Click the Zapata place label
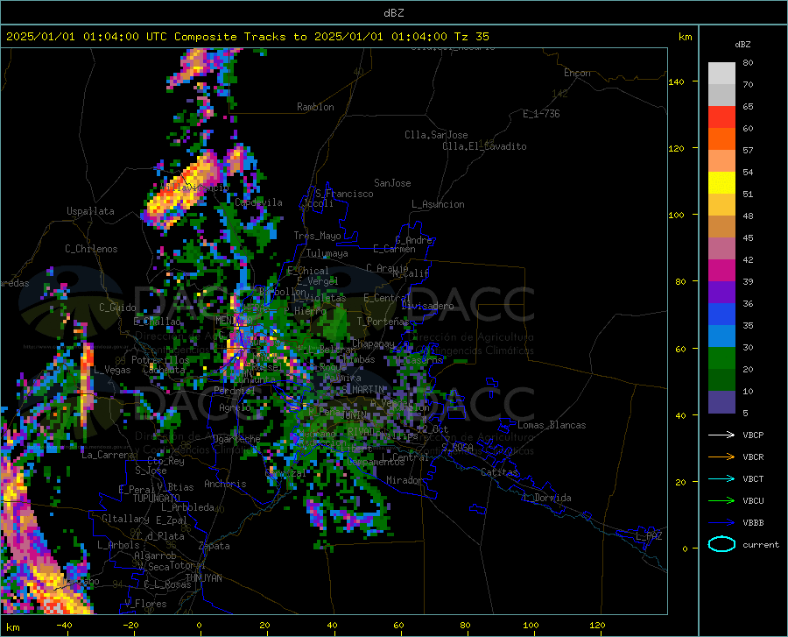788x637 pixels. [x=215, y=546]
